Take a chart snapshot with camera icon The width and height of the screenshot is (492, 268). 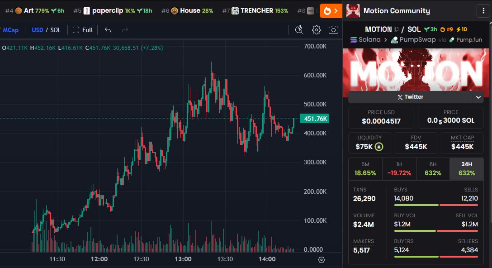[333, 30]
